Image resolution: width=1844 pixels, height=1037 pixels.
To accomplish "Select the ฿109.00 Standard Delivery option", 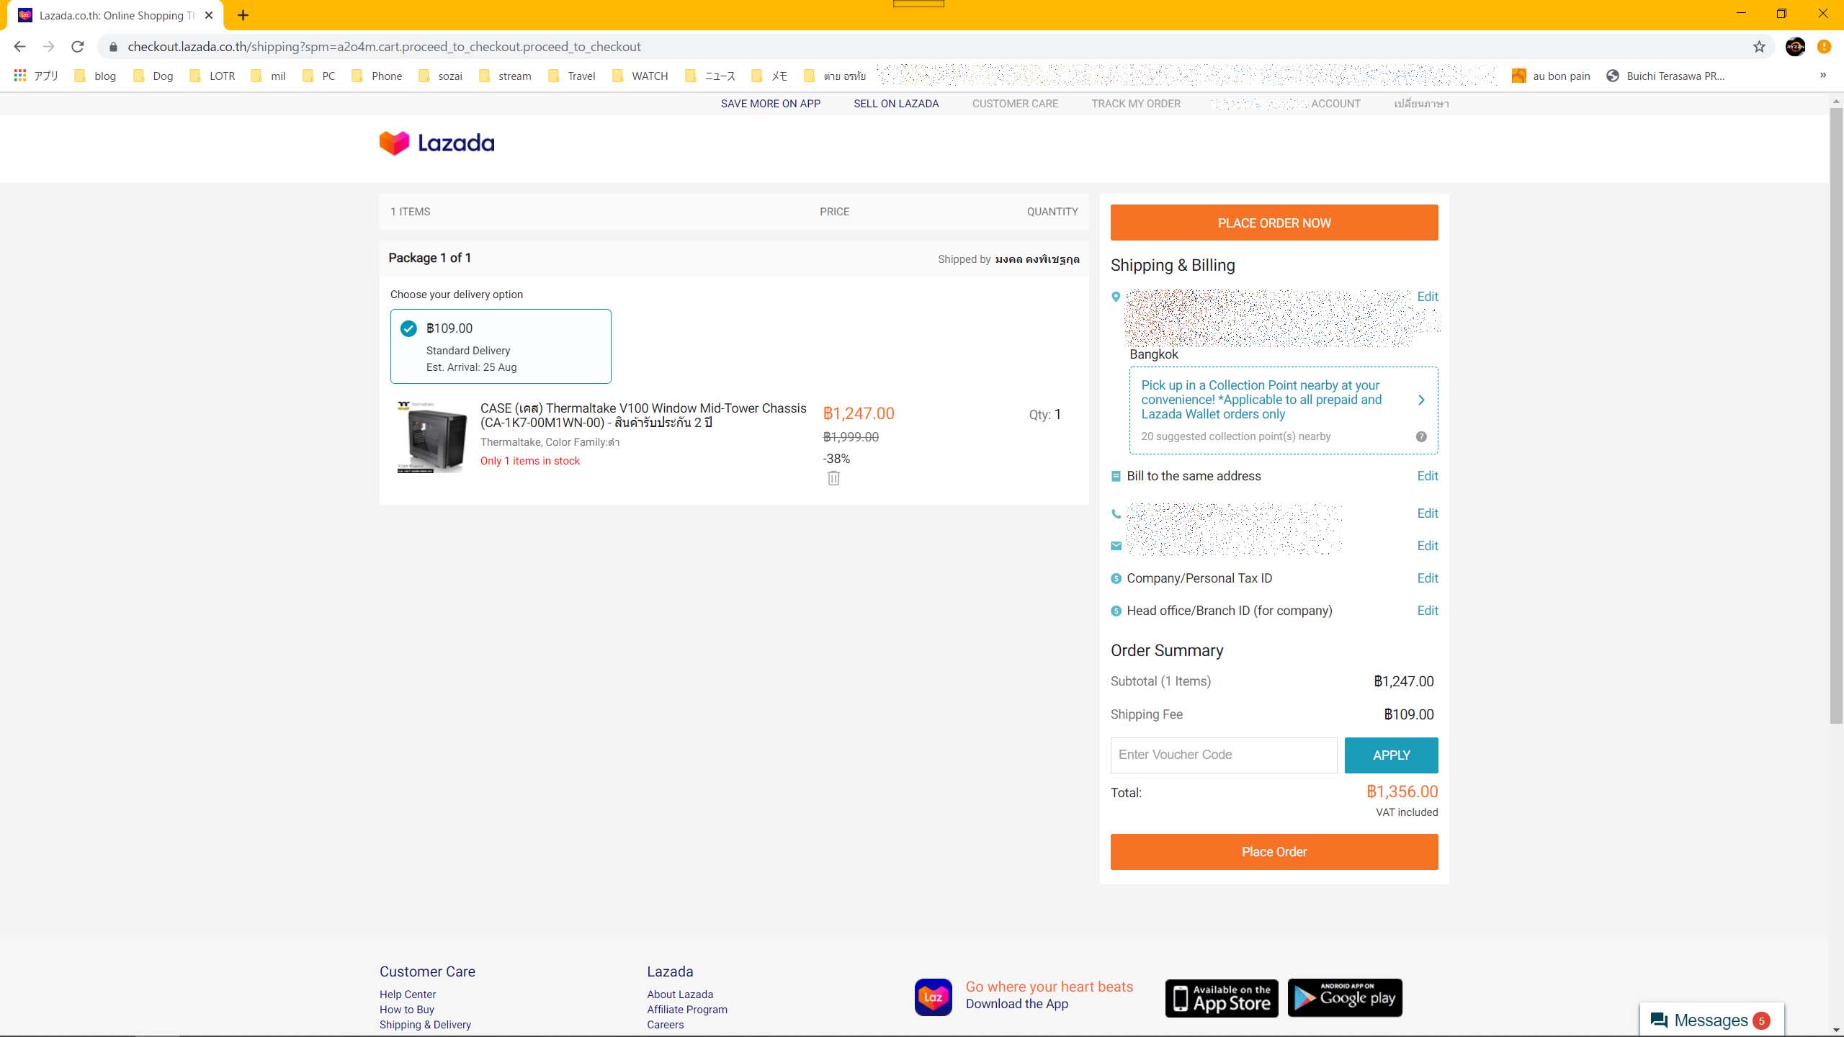I will click(501, 346).
